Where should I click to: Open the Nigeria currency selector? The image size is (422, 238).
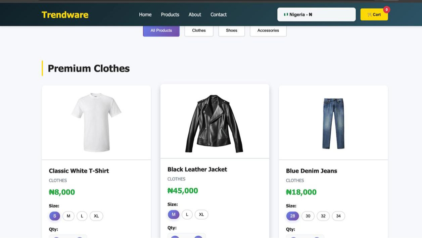[x=316, y=14]
